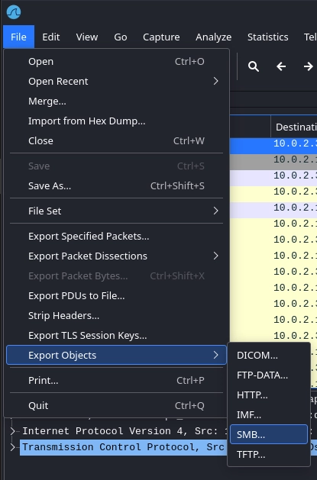The width and height of the screenshot is (317, 480).
Task: Click the Wireshark shark fin logo icon
Action: (x=14, y=12)
